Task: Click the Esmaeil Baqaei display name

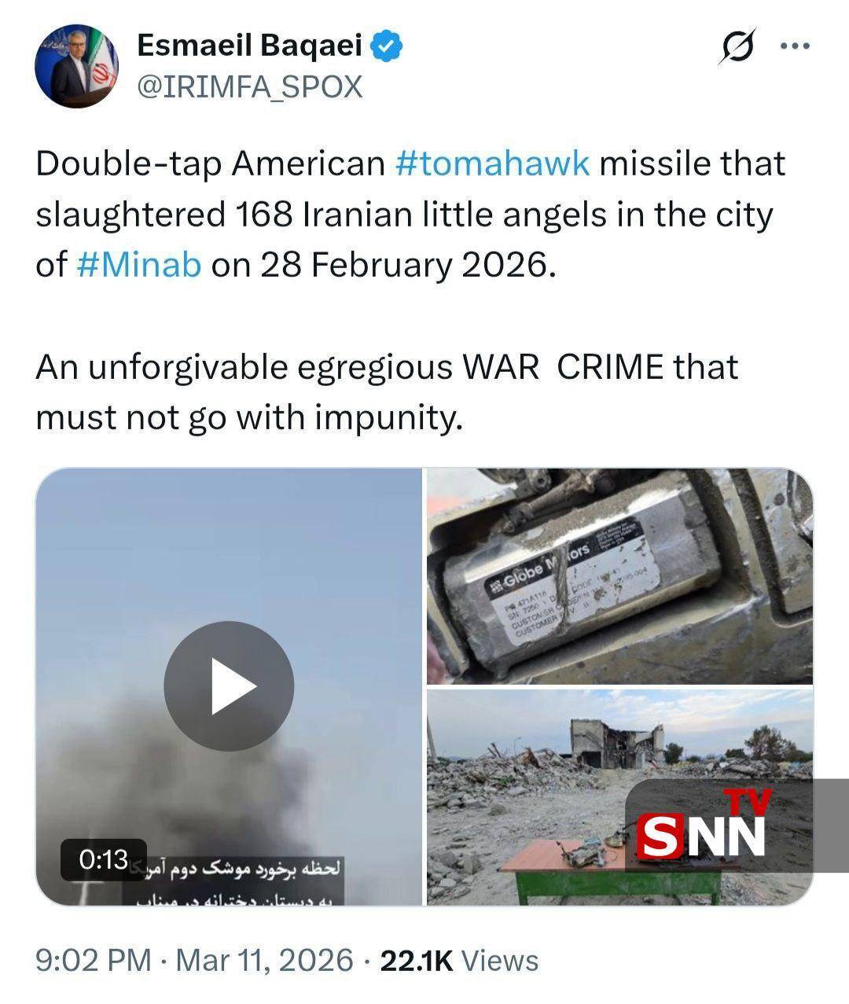Action: coord(249,46)
